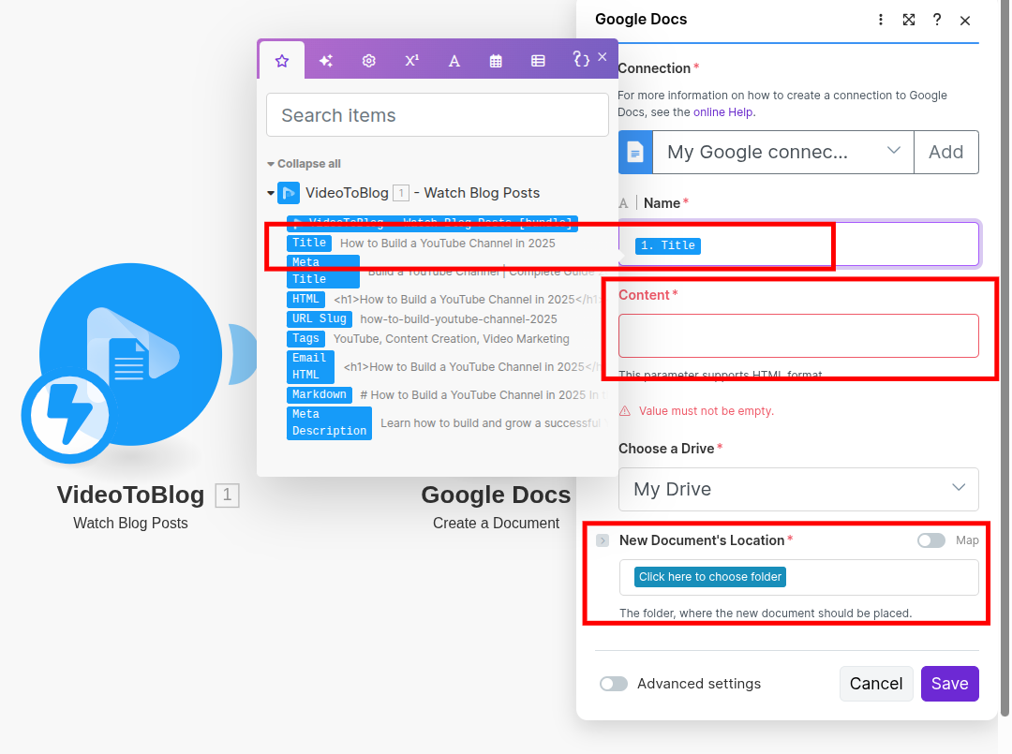Image resolution: width=1012 pixels, height=754 pixels.
Task: Insert the Email HTML pill
Action: pyautogui.click(x=310, y=366)
